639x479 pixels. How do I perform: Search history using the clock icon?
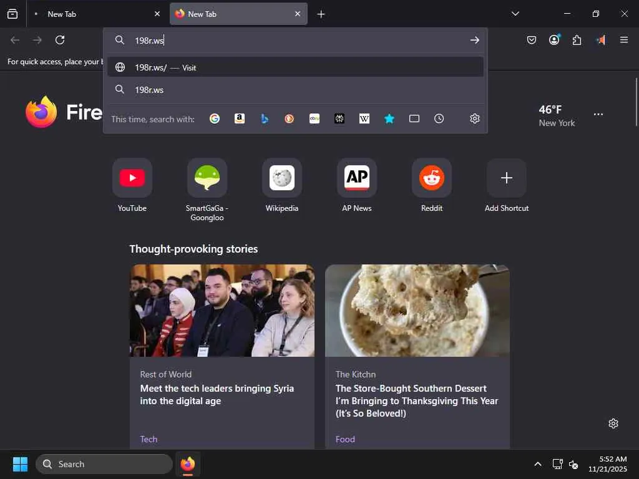pos(439,119)
